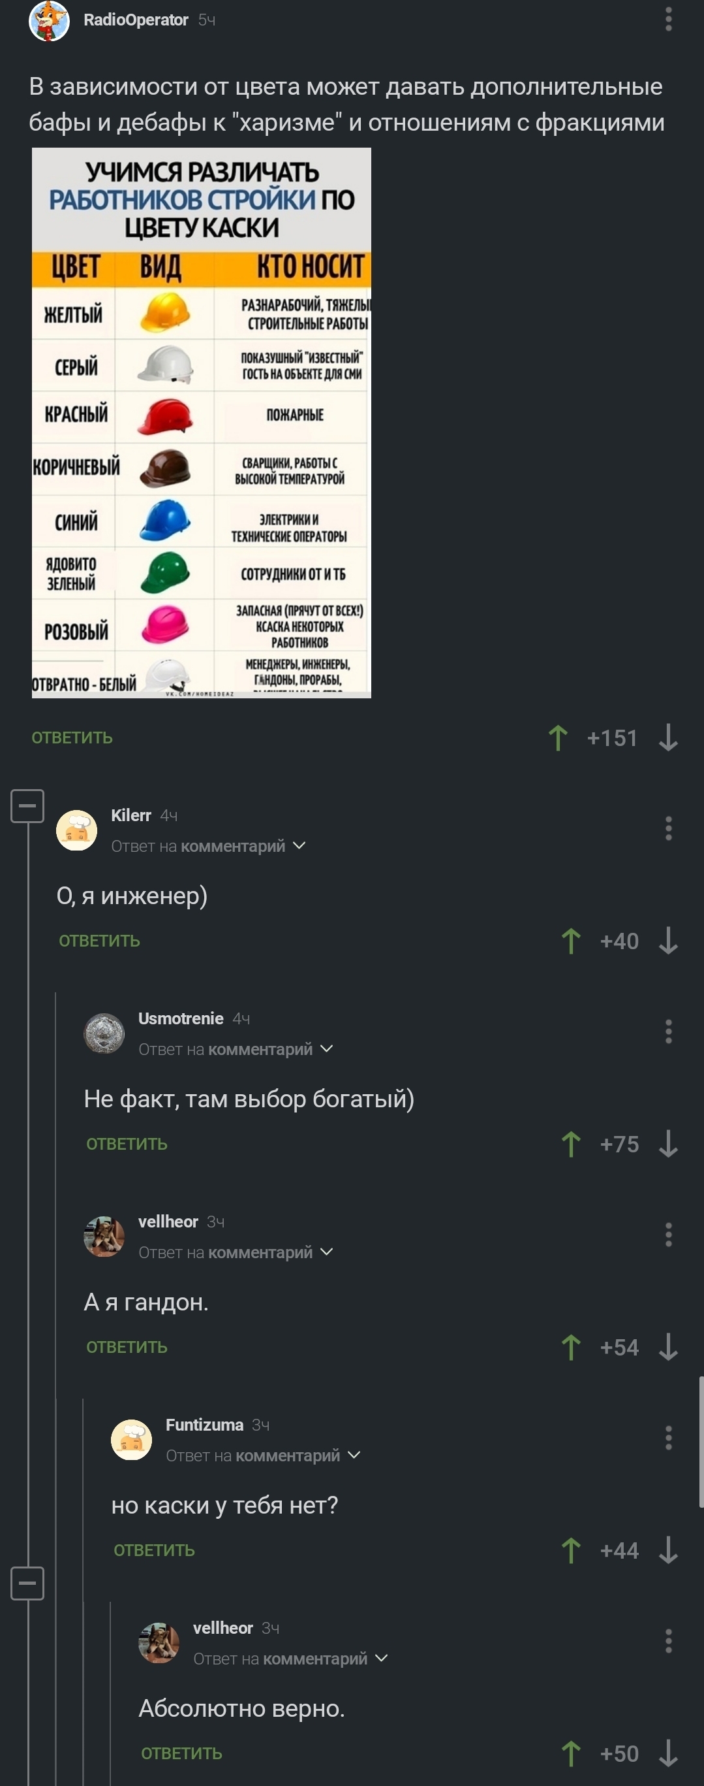Reply to RadioOperator via ОТВЕТИТЬ
Screen dimensions: 704x1786
click(72, 738)
